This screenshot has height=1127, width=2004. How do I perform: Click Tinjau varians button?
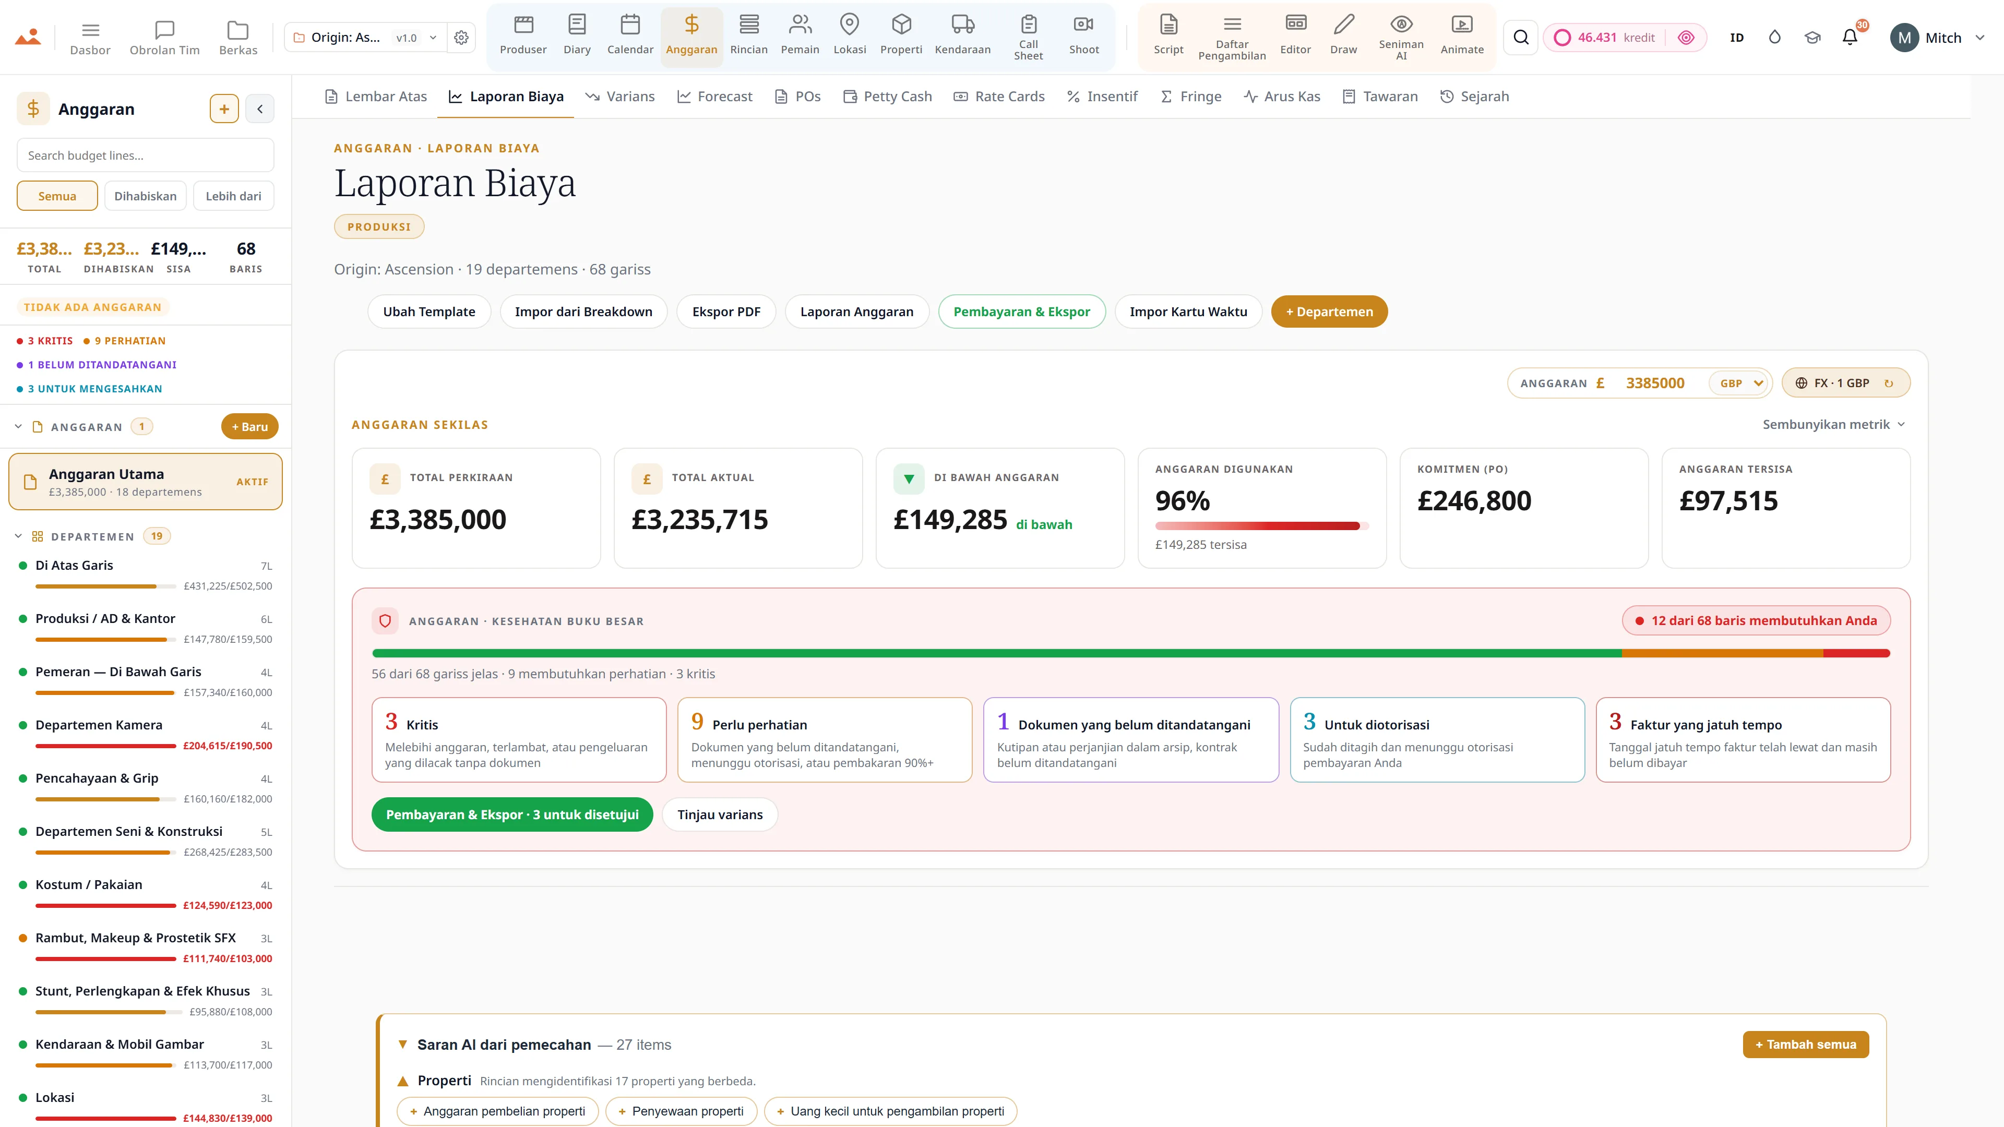pos(720,814)
